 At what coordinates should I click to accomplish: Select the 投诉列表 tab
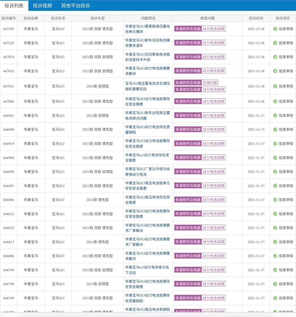(x=14, y=6)
